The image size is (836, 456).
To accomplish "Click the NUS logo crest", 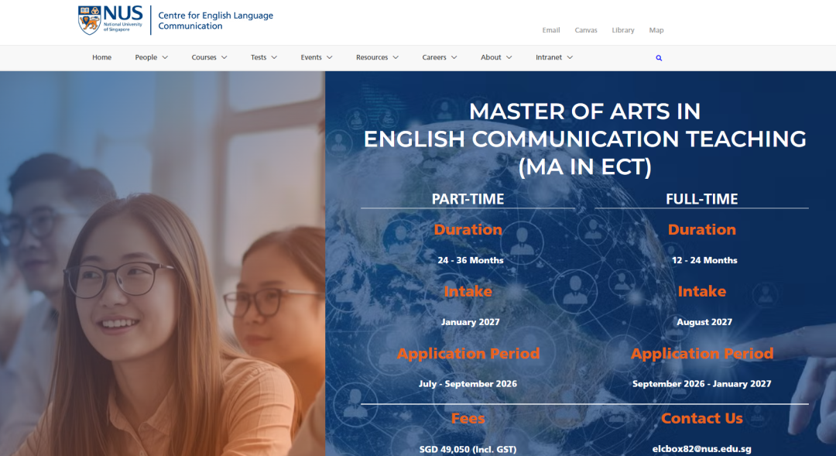I will click(x=90, y=20).
